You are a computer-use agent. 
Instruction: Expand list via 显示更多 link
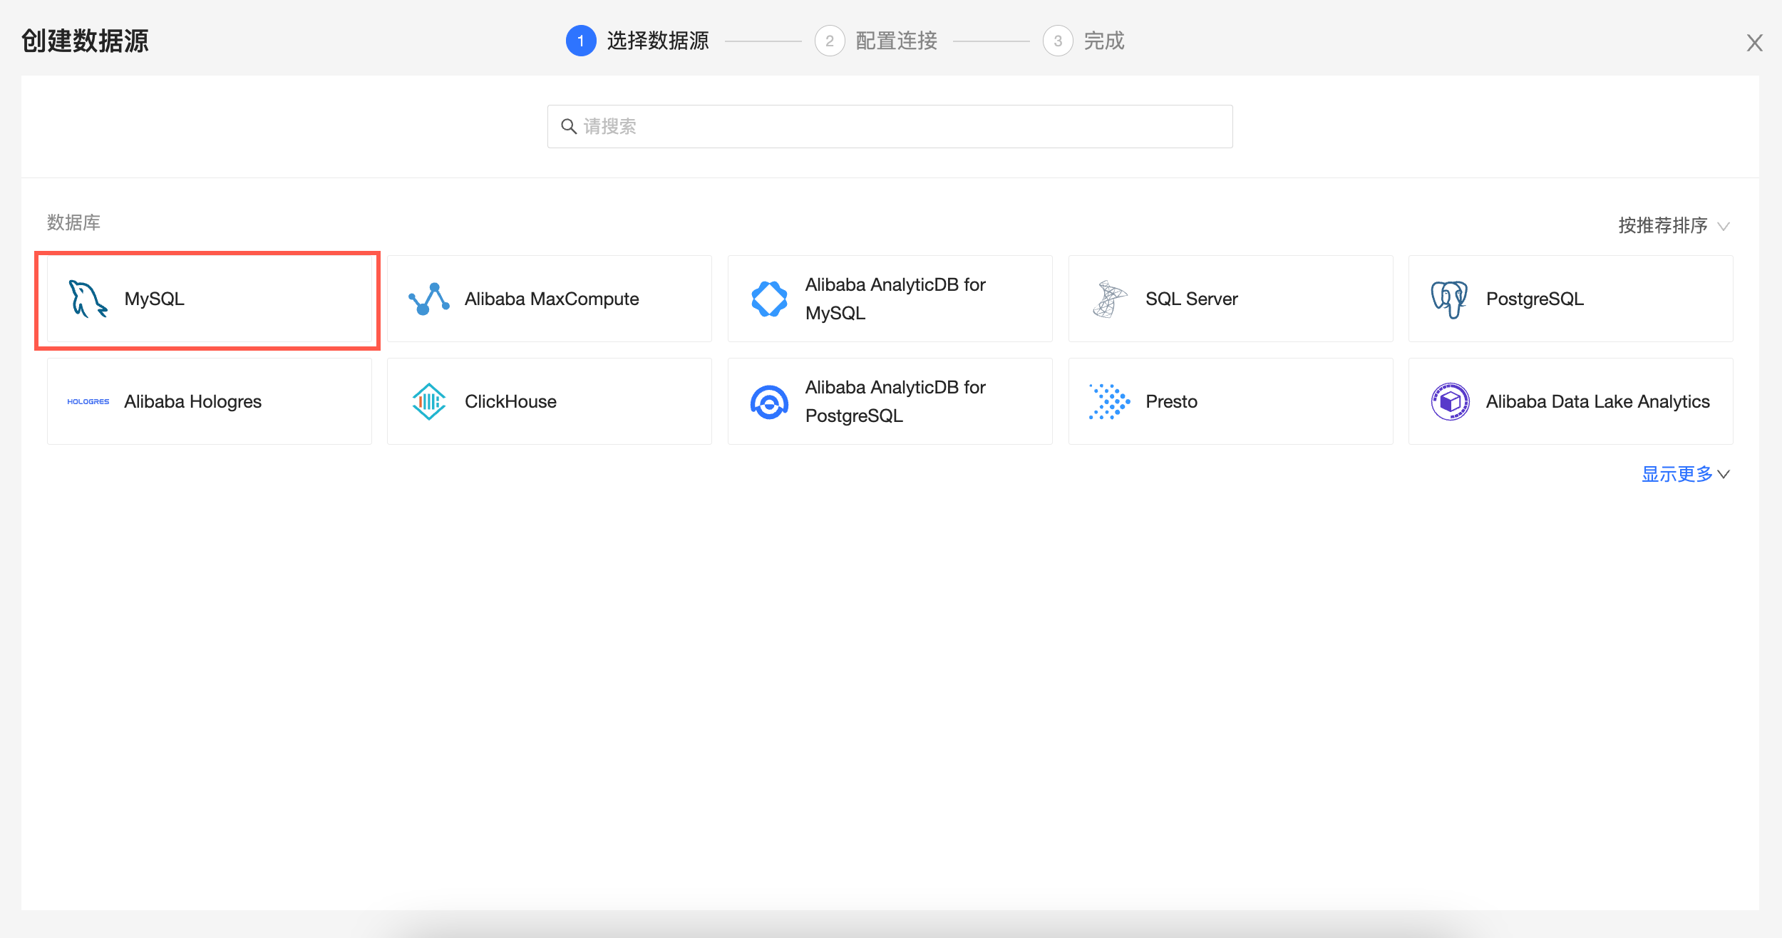pos(1685,474)
